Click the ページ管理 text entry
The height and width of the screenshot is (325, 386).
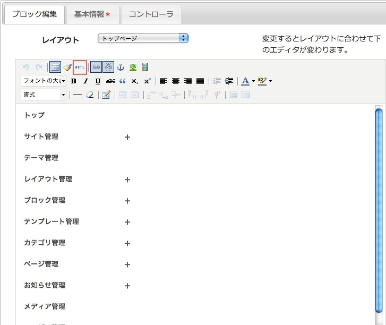coord(41,264)
